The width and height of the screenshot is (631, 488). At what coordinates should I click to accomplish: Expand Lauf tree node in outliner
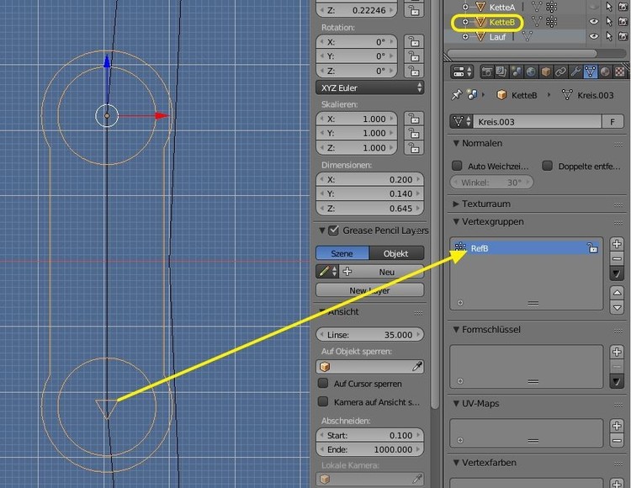tap(465, 37)
